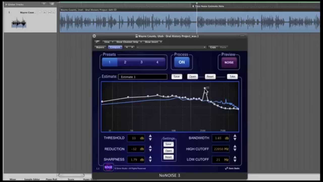Increase BANDWIDTH with up arrow

pyautogui.click(x=235, y=136)
